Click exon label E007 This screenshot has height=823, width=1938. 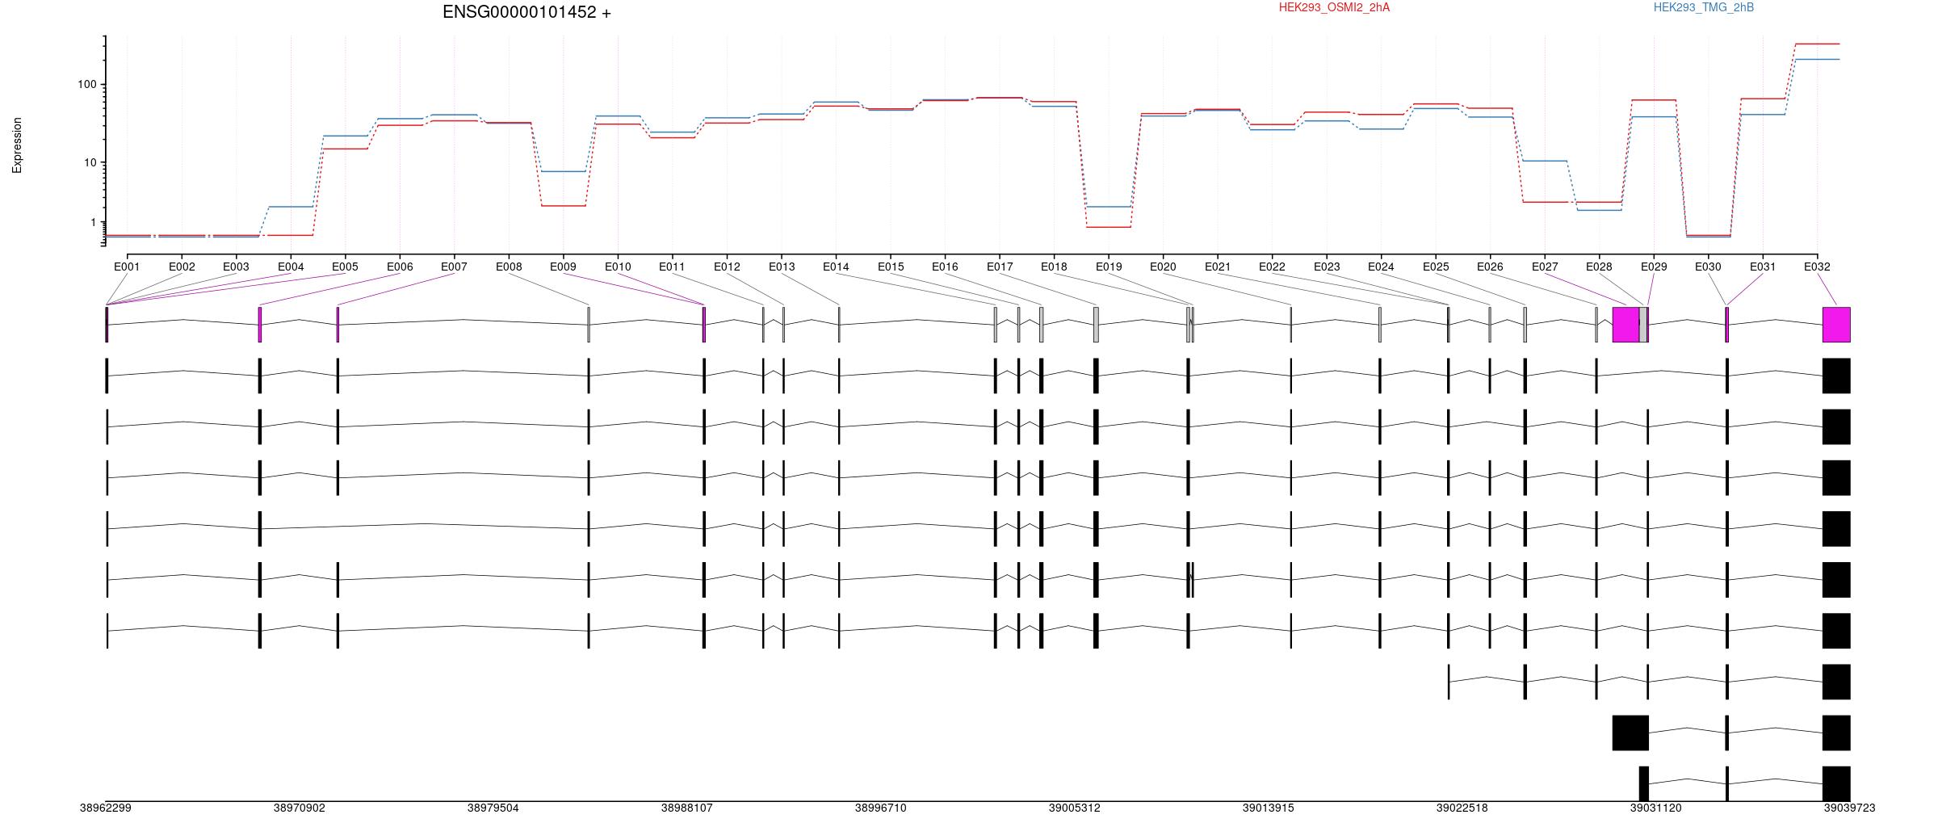pyautogui.click(x=454, y=267)
